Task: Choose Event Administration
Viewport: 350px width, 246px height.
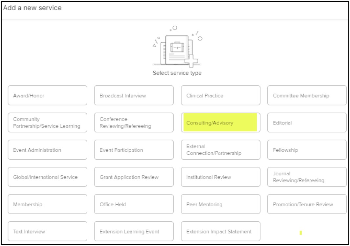Action: click(48, 149)
